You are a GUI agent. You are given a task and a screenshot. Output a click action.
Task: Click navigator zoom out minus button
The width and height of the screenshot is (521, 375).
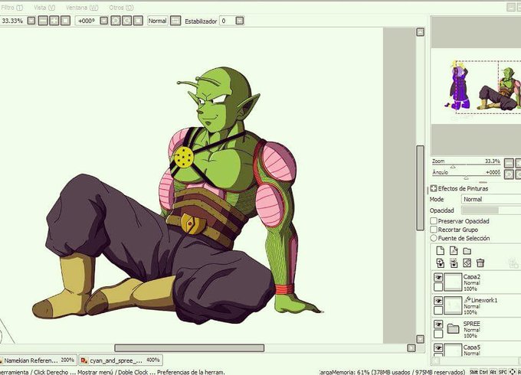point(509,163)
